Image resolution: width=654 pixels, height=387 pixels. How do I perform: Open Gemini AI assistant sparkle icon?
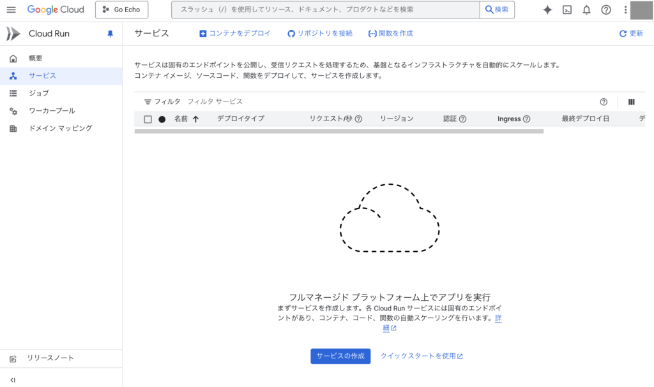pos(547,10)
